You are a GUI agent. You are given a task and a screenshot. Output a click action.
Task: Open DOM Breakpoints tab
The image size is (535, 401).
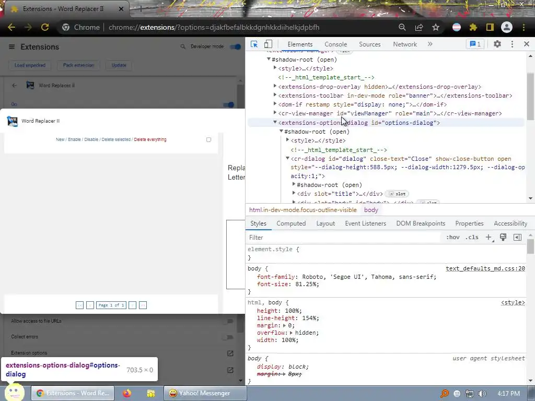coord(421,223)
